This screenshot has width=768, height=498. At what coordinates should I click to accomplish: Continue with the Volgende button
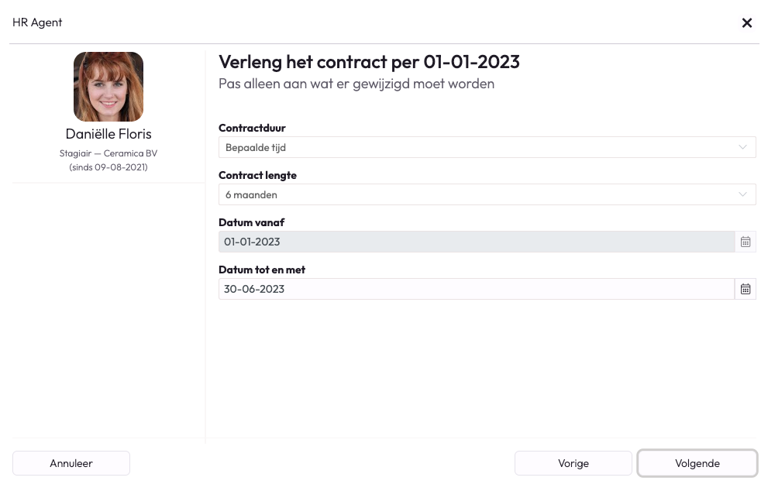(697, 463)
